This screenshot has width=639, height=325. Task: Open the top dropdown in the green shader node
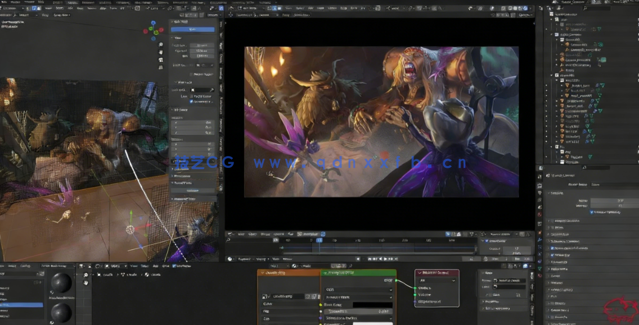tap(358, 290)
